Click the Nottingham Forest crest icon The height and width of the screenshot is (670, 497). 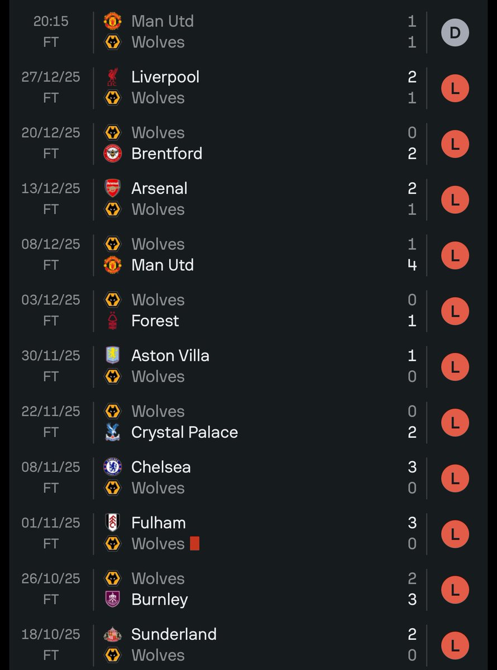click(113, 321)
